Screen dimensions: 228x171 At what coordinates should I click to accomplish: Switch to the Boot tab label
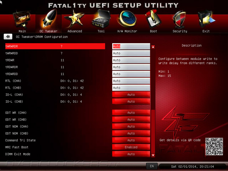[154, 31]
